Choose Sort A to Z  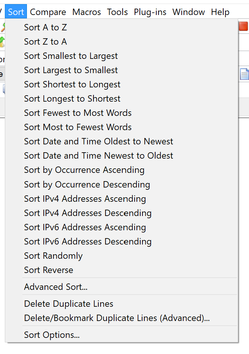coord(122,27)
